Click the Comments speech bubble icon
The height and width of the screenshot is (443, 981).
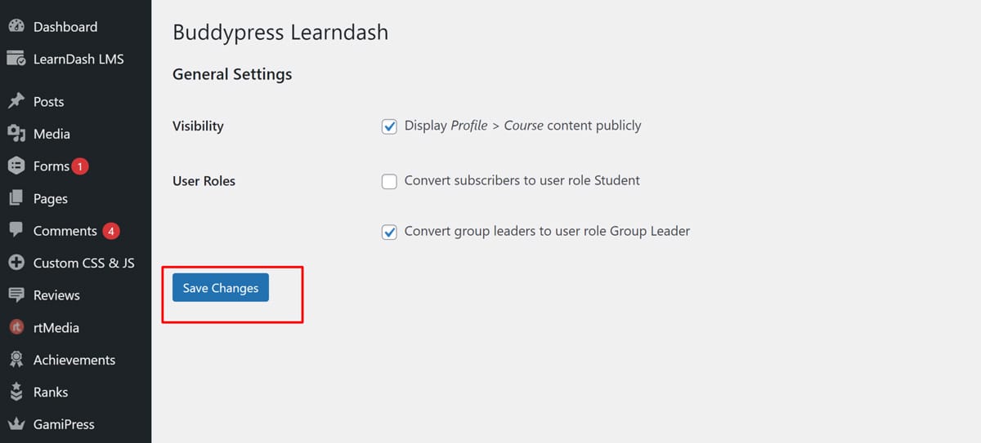point(16,231)
